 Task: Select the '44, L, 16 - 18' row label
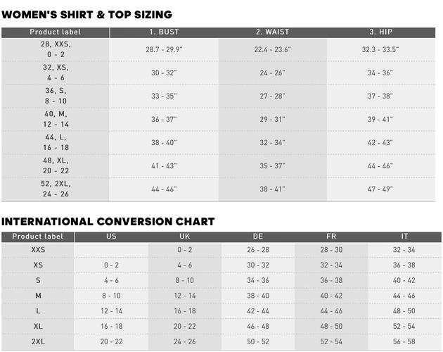pos(56,142)
